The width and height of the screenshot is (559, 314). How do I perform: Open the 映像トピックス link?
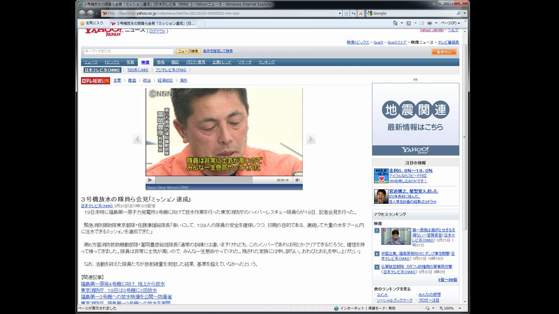[358, 42]
